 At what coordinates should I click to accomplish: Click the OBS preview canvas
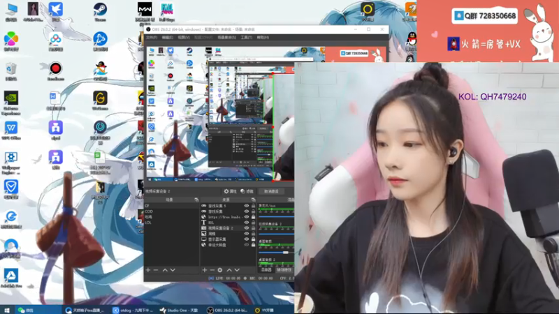click(220, 113)
